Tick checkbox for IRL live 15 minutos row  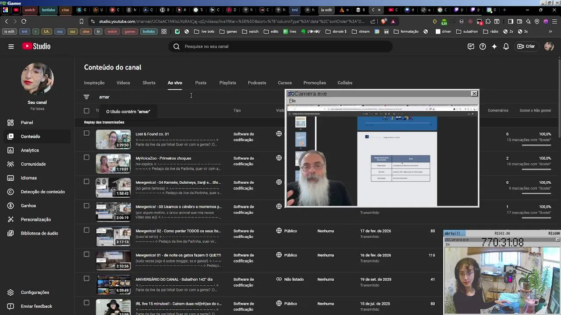tap(86, 303)
